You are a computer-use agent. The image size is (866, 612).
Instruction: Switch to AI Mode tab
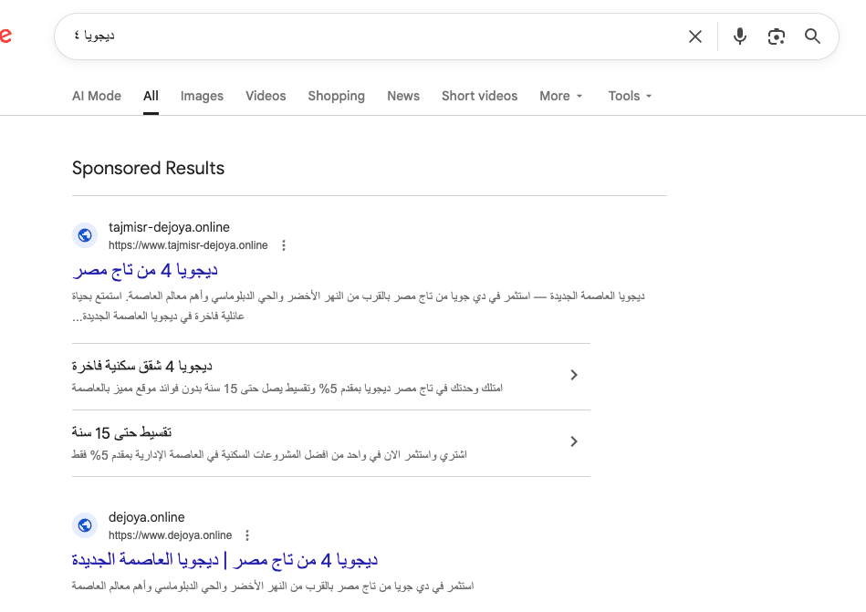(x=97, y=96)
